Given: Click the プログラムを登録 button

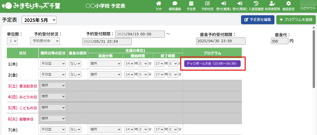Looking at the screenshot, I should click(x=296, y=20).
